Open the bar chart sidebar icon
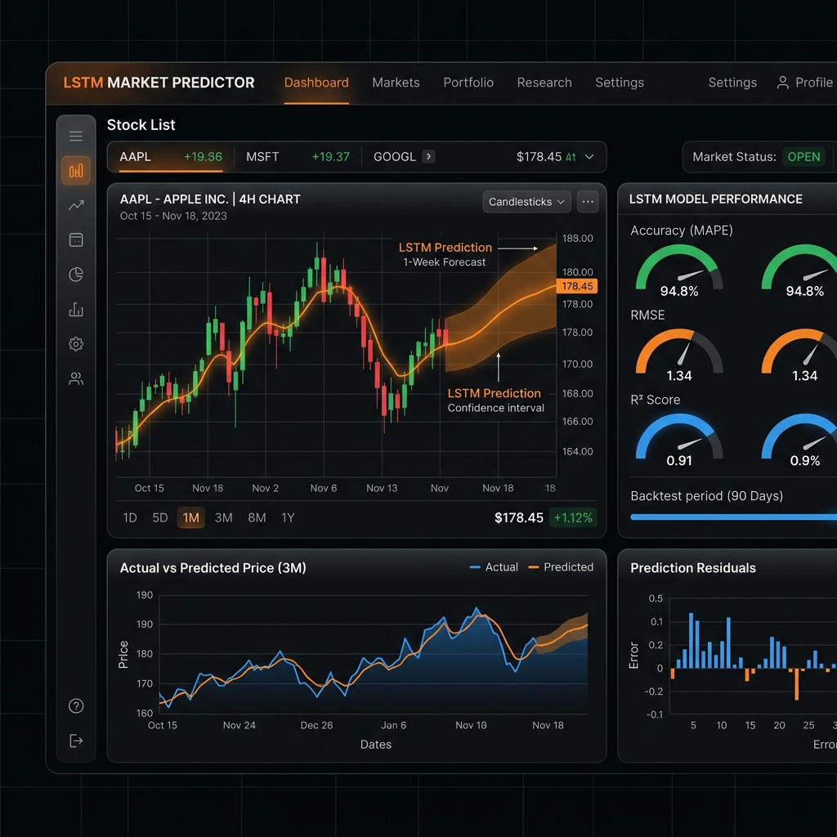The width and height of the screenshot is (837, 837). coord(76,309)
